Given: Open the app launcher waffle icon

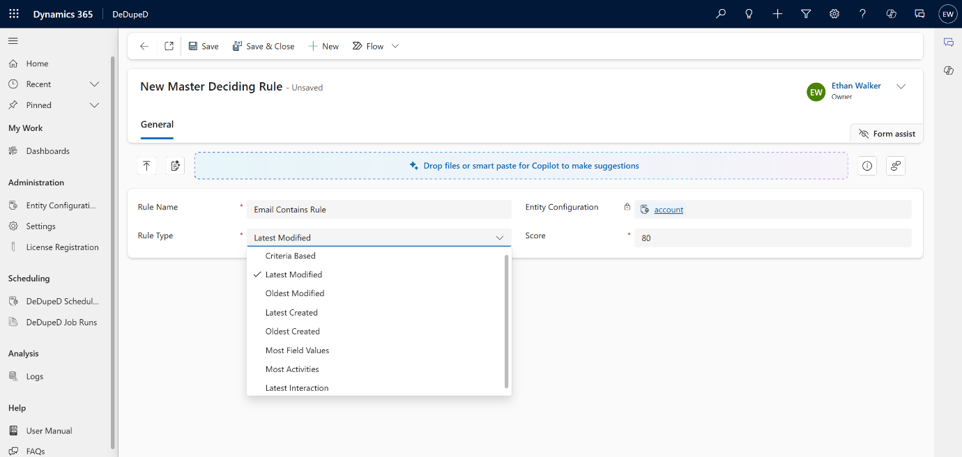Looking at the screenshot, I should click(14, 14).
